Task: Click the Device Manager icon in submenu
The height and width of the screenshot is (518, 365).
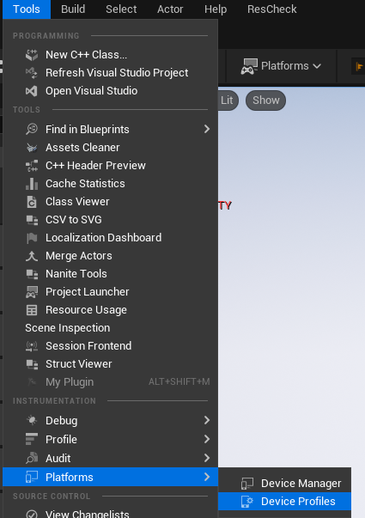Action: [x=247, y=484]
